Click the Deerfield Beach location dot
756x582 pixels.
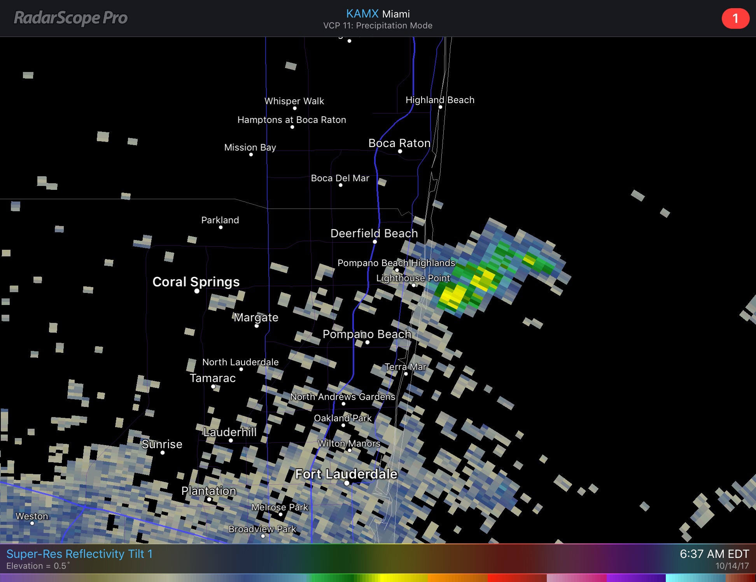tap(375, 242)
